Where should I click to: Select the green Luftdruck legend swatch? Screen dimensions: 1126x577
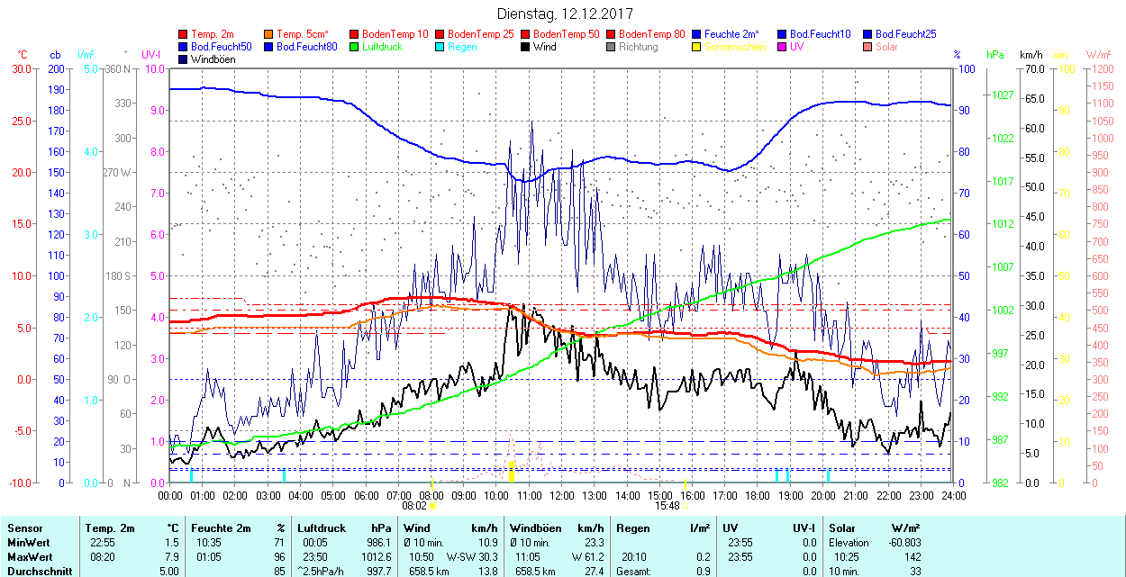pyautogui.click(x=355, y=47)
